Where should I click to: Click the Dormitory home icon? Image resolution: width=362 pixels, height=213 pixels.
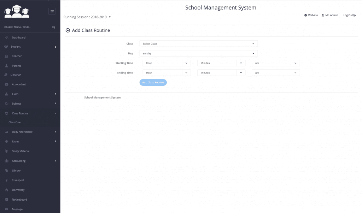tap(6, 190)
